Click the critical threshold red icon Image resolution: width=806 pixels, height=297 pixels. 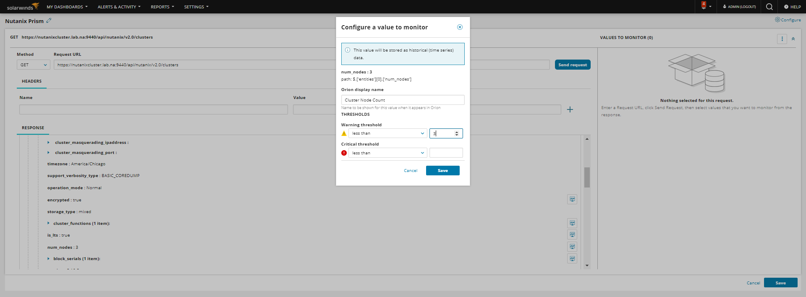click(x=344, y=153)
